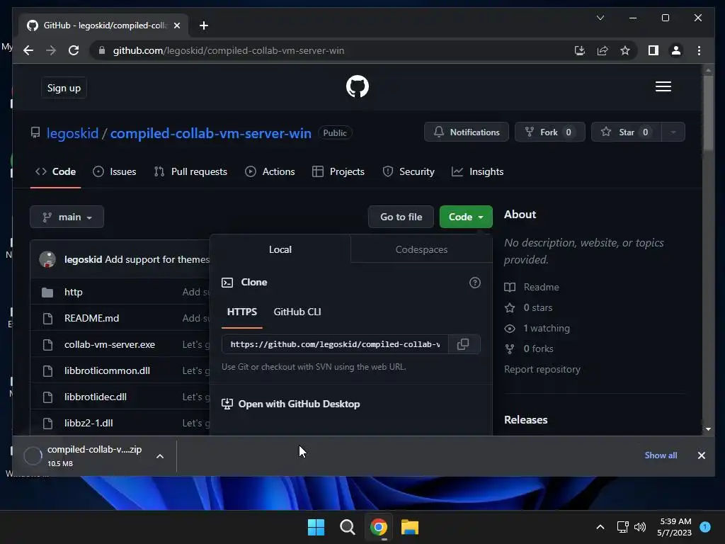Open the hamburger navigation menu

click(663, 86)
